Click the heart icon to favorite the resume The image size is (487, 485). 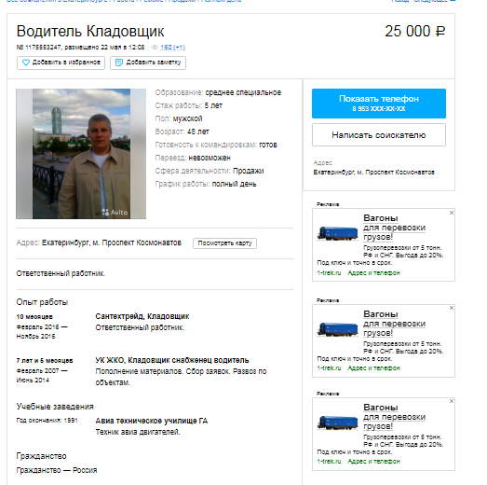[26, 62]
